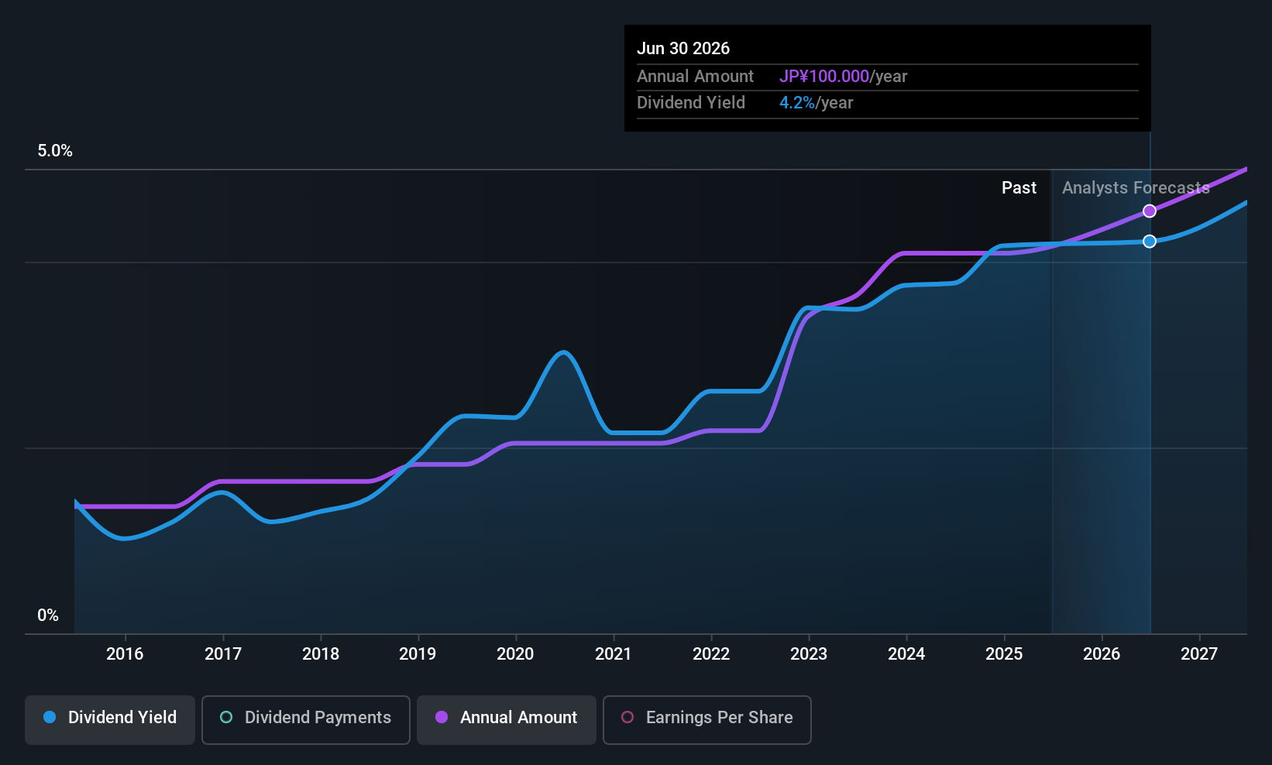
Task: Select the purple forecast marker on the chart
Action: 1150,211
